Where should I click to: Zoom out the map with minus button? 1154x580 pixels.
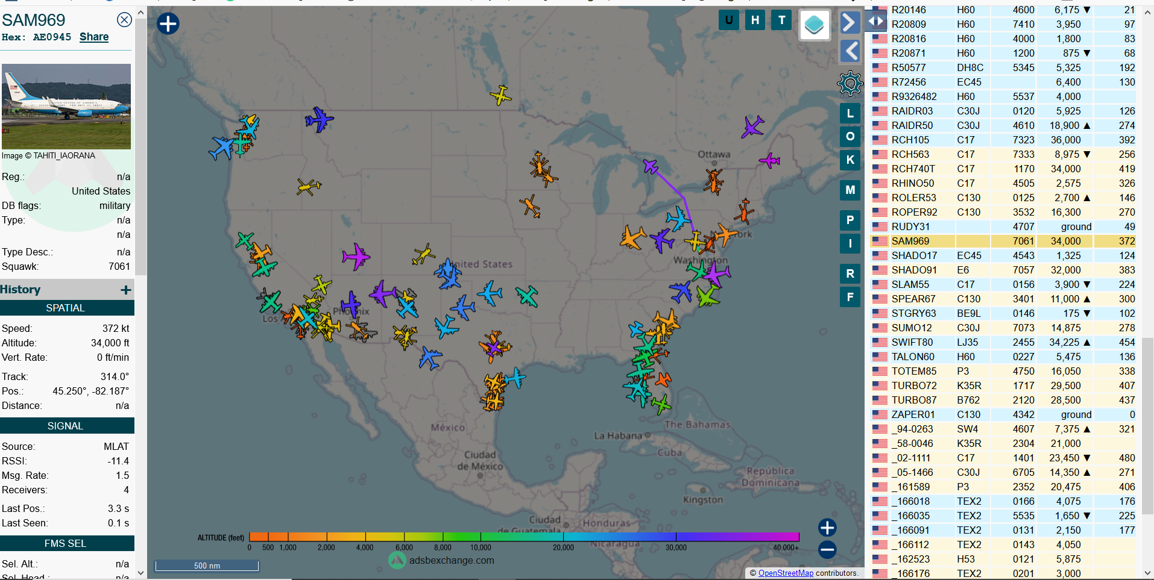pyautogui.click(x=827, y=549)
